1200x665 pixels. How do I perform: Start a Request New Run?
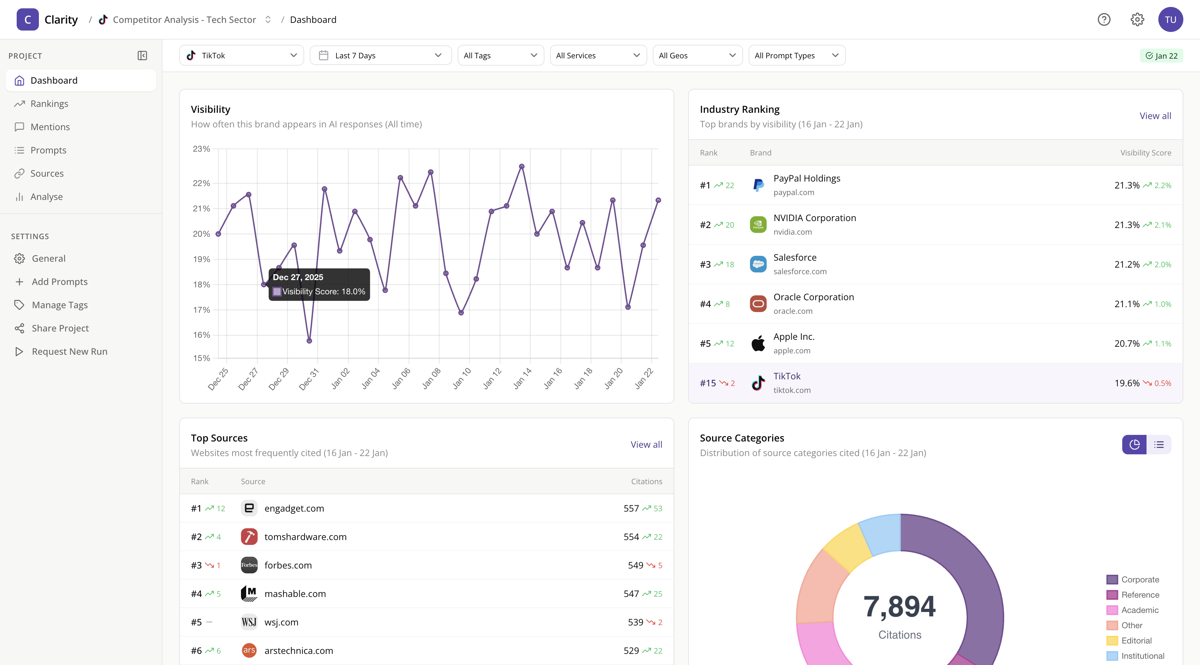(69, 351)
